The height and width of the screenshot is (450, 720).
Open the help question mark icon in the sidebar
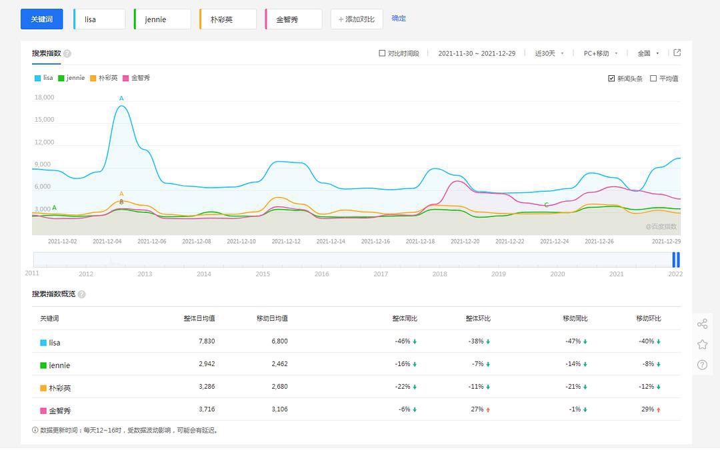click(702, 365)
